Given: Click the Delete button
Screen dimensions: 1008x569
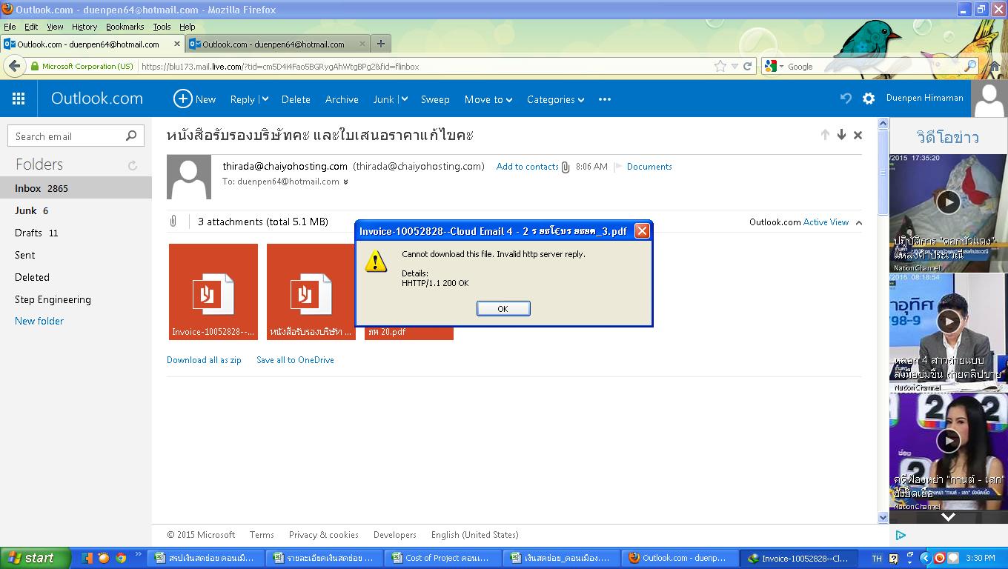Looking at the screenshot, I should [296, 99].
